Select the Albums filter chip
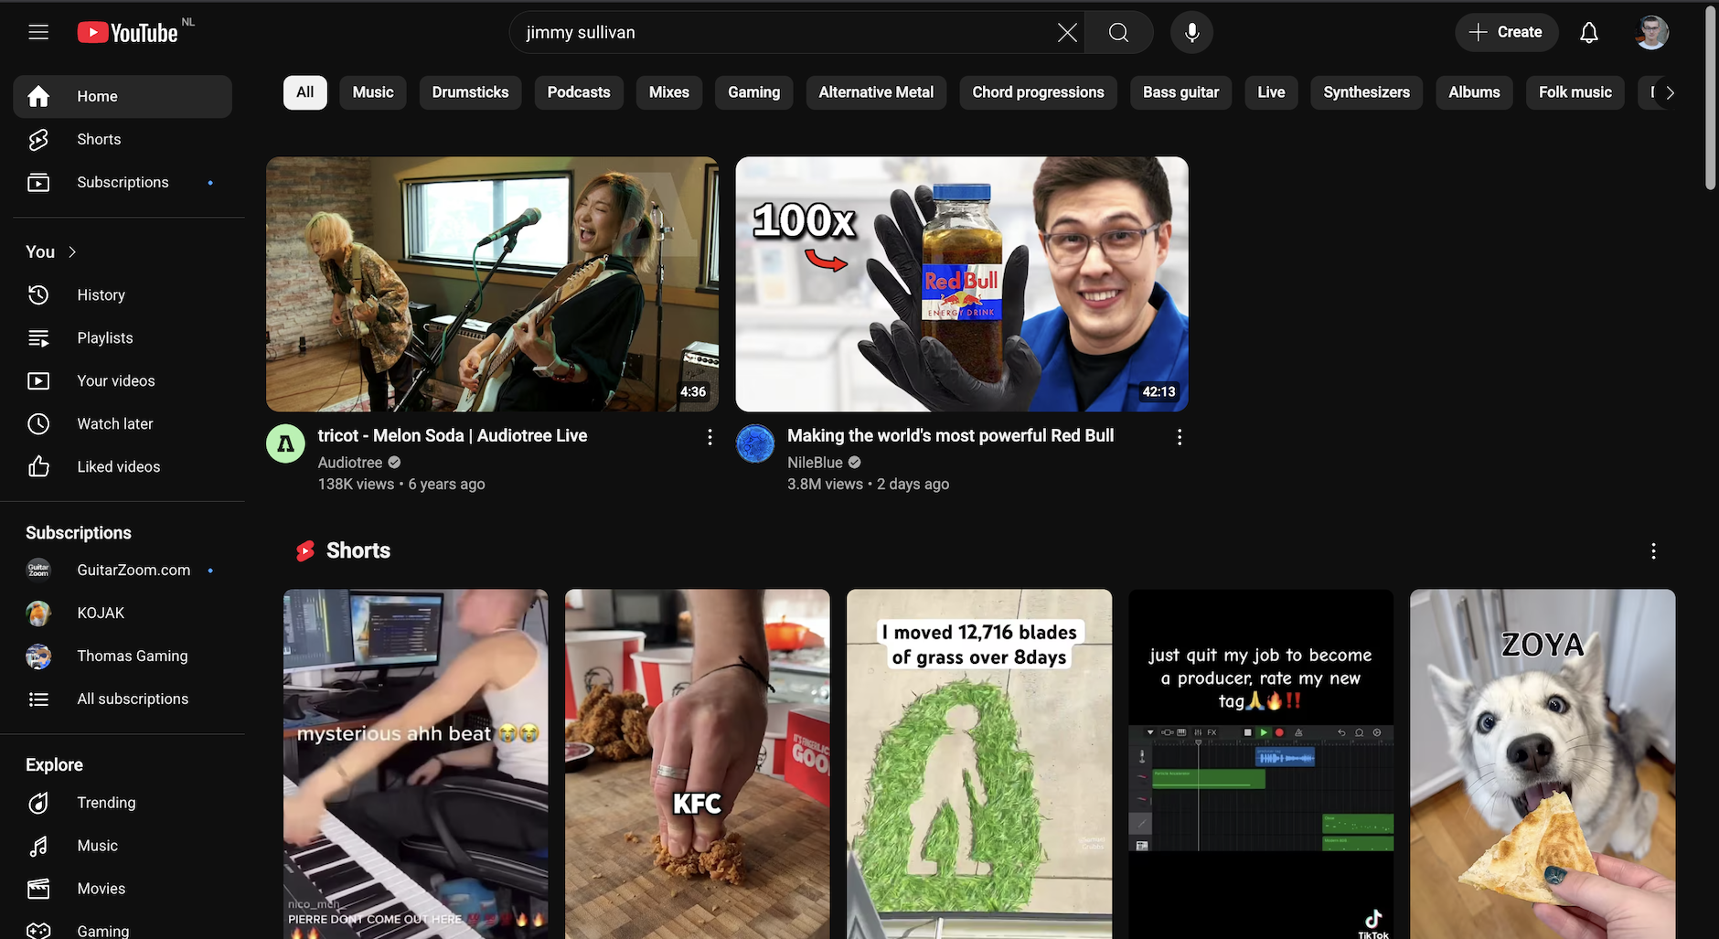This screenshot has width=1719, height=939. pos(1474,92)
